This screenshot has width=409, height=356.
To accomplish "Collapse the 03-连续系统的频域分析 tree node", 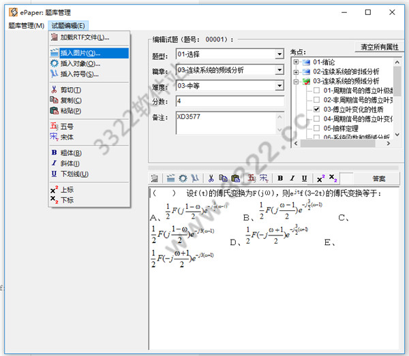I will [x=296, y=82].
